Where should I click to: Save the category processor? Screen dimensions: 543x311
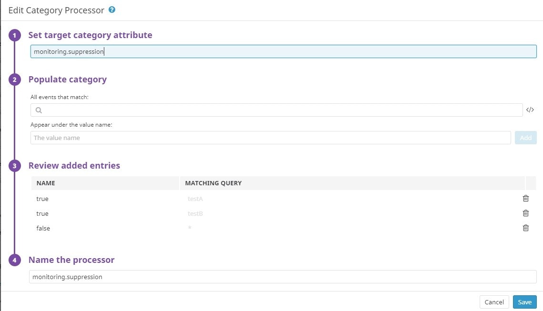(x=524, y=302)
